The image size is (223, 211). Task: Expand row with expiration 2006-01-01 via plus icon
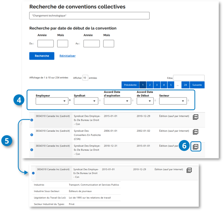tap(32, 135)
